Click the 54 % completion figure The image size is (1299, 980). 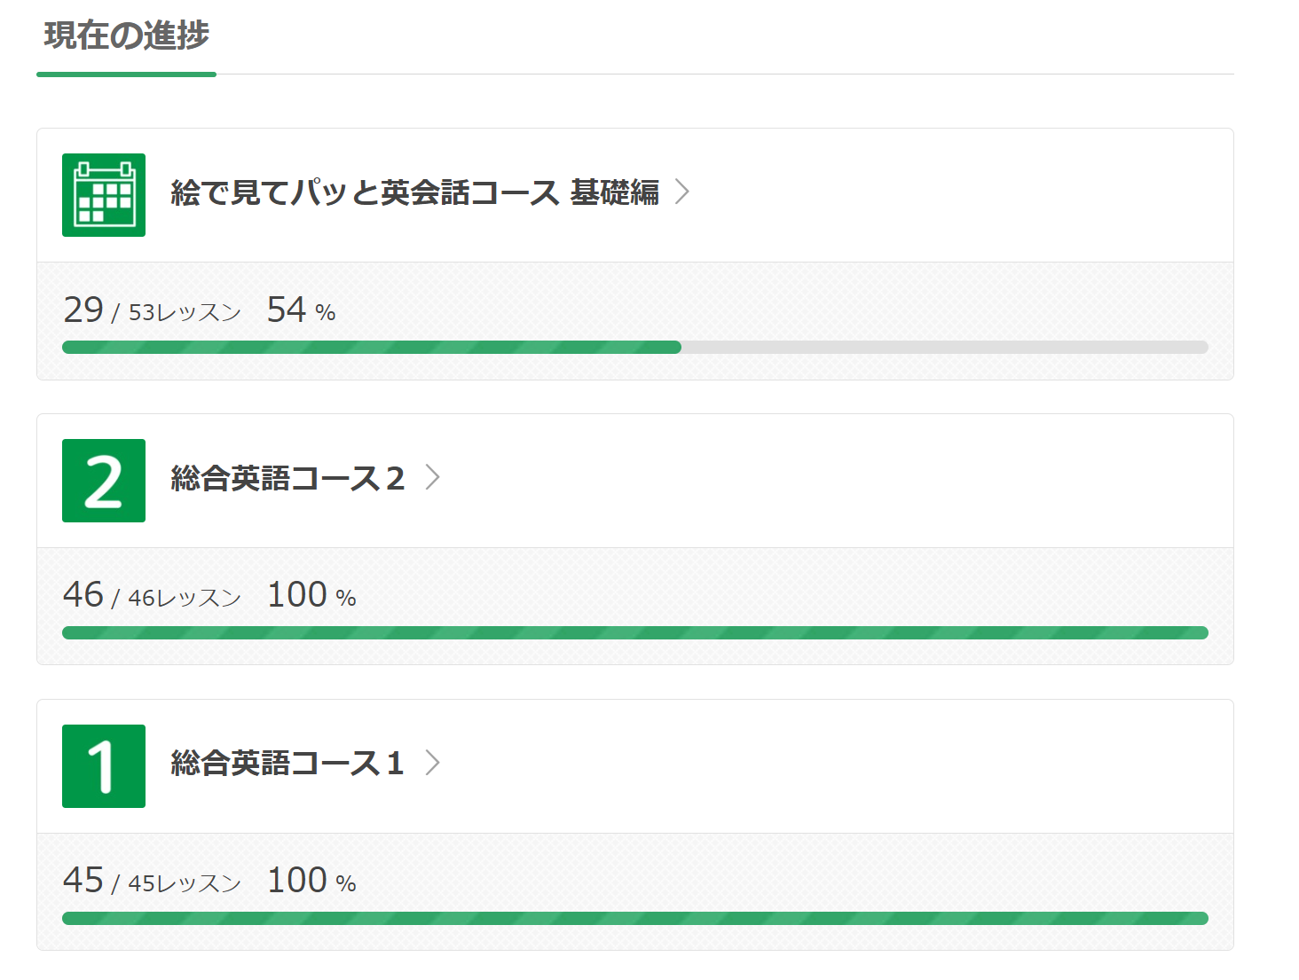(x=302, y=310)
